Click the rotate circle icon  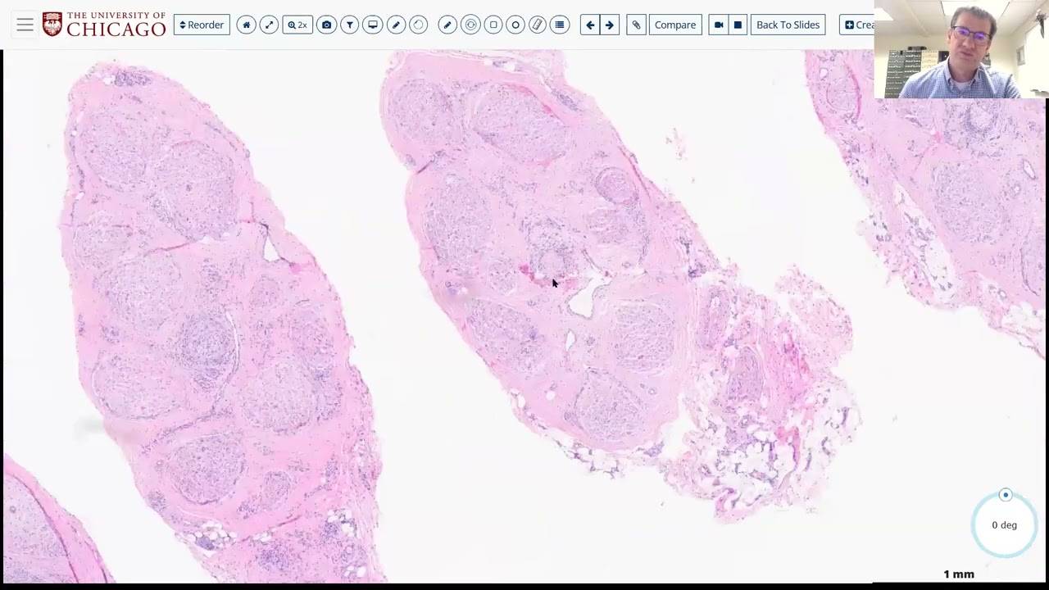[x=419, y=25]
